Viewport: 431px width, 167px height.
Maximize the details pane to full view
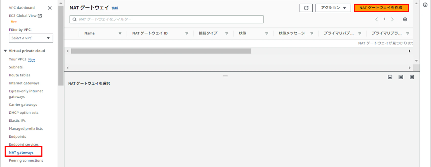click(412, 77)
